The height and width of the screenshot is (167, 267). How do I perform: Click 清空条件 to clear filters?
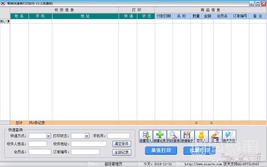(122, 144)
